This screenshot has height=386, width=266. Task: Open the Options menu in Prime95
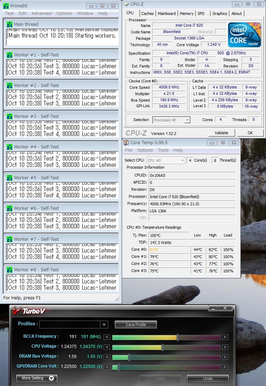(x=64, y=13)
